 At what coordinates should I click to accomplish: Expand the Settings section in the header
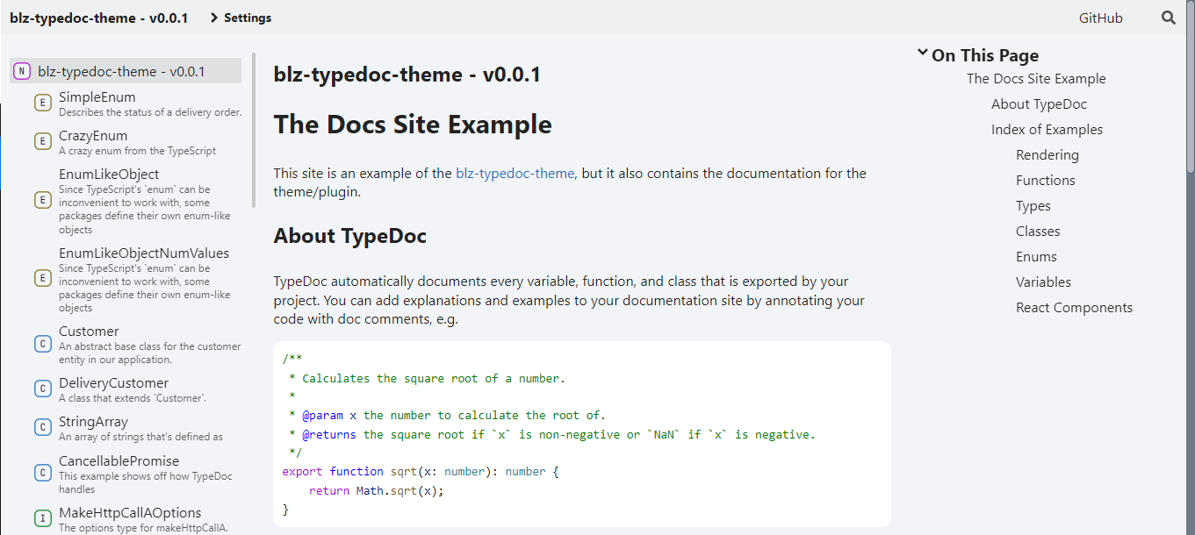click(x=241, y=18)
